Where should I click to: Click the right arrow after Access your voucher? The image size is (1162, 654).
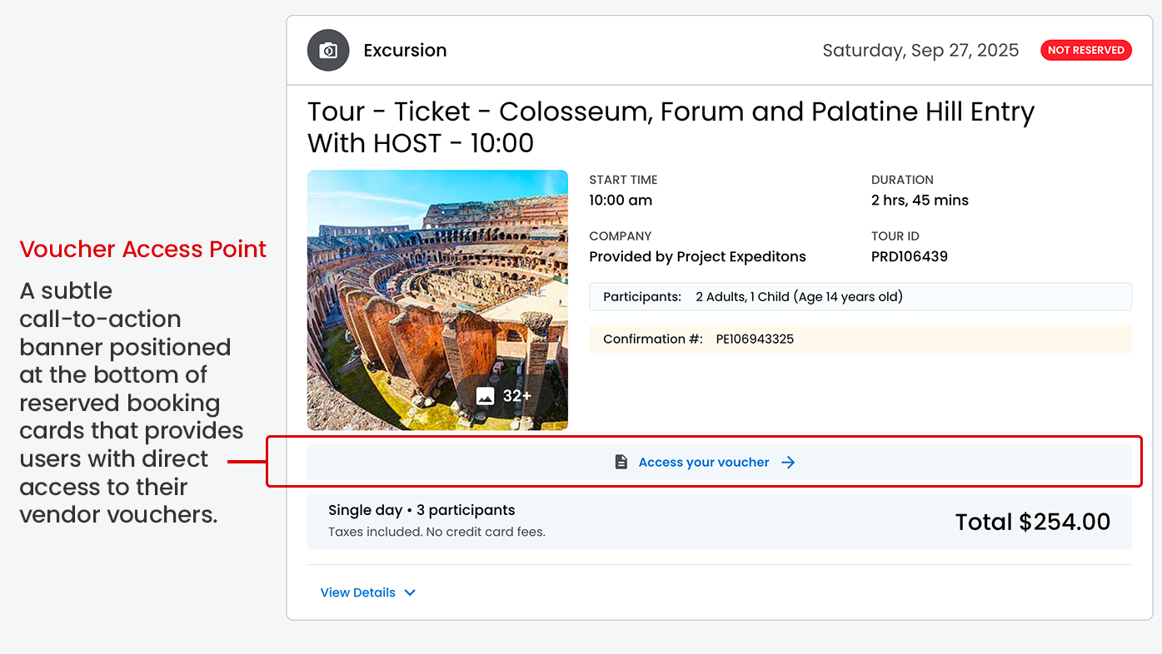[788, 462]
